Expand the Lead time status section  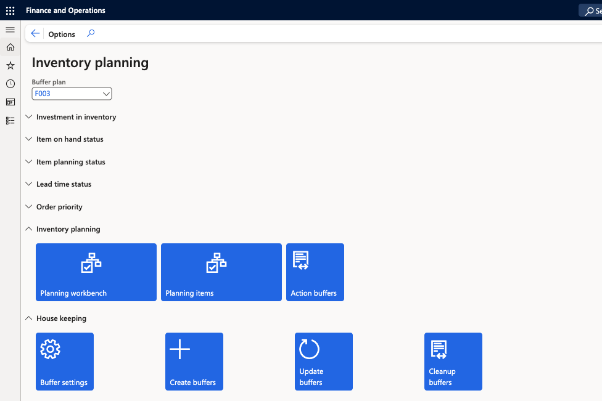pyautogui.click(x=64, y=184)
